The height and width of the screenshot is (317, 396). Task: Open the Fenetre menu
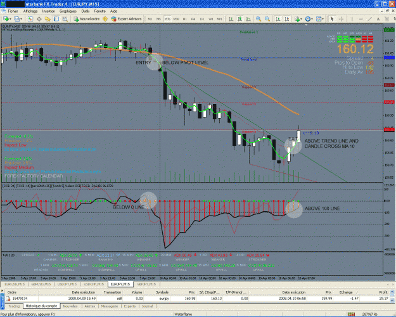[x=99, y=11]
